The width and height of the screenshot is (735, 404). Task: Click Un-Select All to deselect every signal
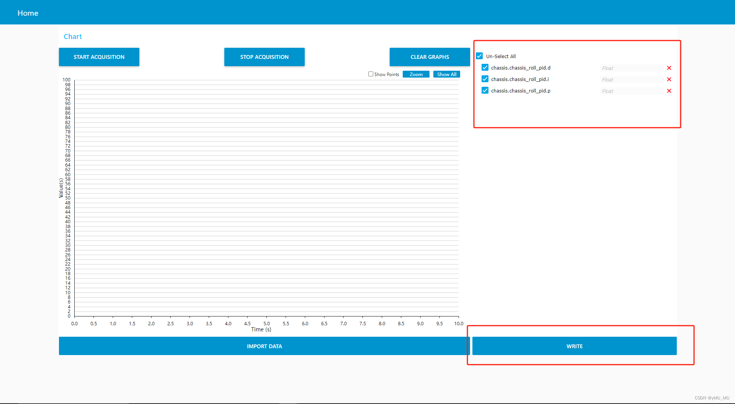[x=479, y=56]
